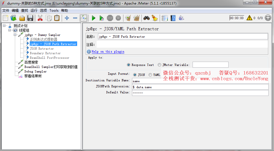Viewport: 274px width, 151px height.
Task: Open Search with binoculars icon
Action: tap(147, 18)
